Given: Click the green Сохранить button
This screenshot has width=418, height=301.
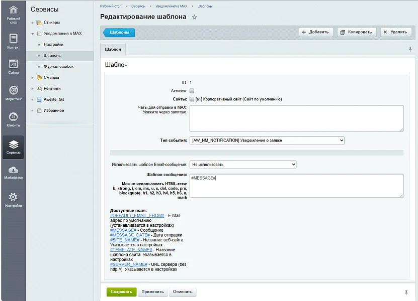Looking at the screenshot, I should click(x=122, y=291).
